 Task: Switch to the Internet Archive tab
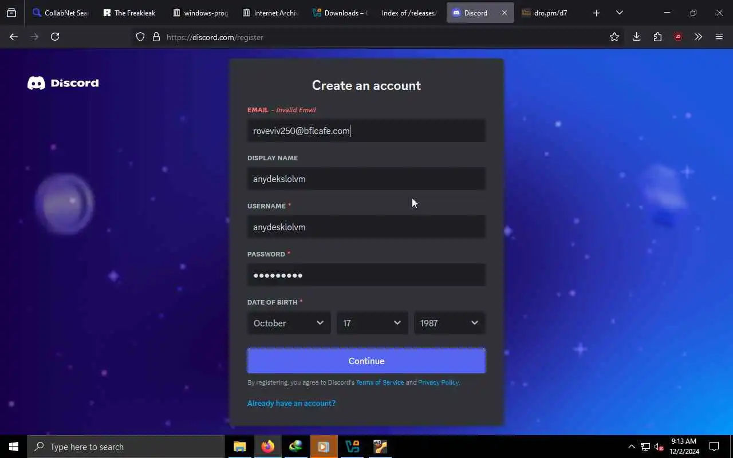(270, 13)
